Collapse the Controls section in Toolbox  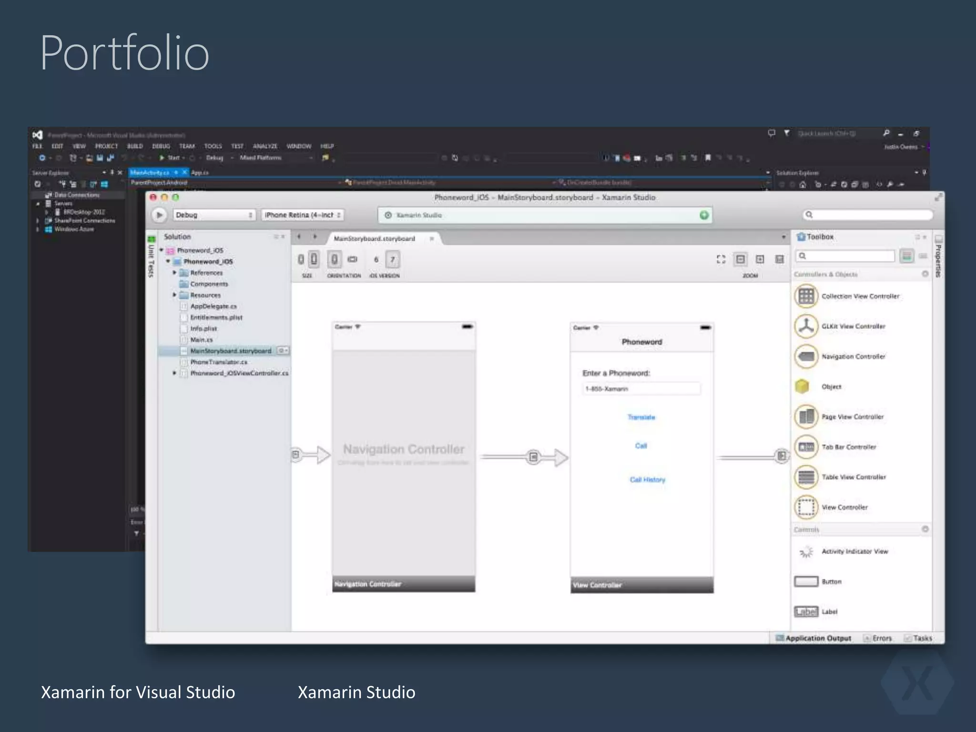(925, 529)
